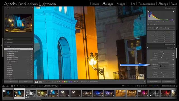The width and height of the screenshot is (179, 101).
Task: Set star rating in the toolbar
Action: pyautogui.click(x=56, y=82)
